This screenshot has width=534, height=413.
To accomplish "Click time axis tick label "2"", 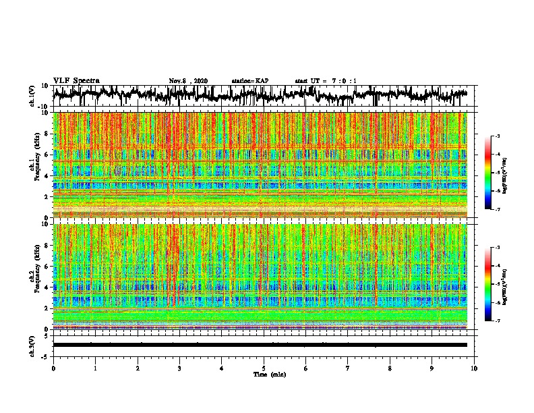I will [x=138, y=368].
